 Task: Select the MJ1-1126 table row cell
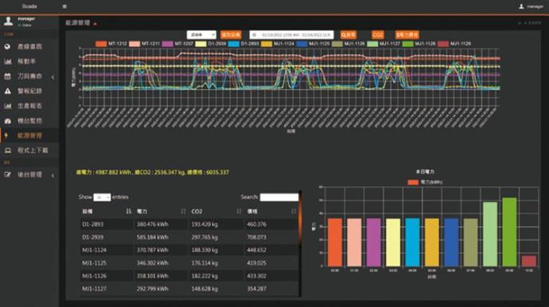pos(107,276)
